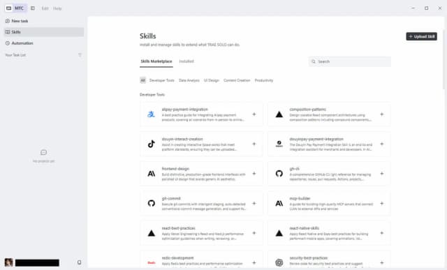Switch to the Installed tab

[x=186, y=61]
